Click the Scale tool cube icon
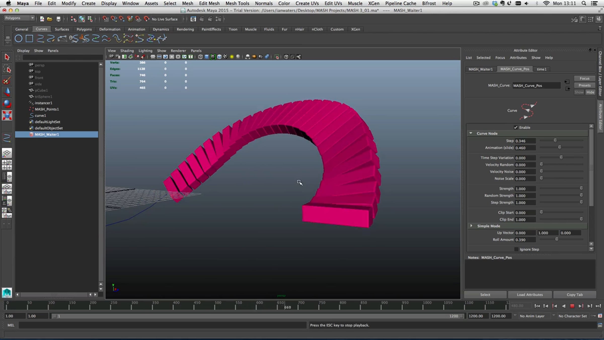The height and width of the screenshot is (340, 604). (x=7, y=116)
